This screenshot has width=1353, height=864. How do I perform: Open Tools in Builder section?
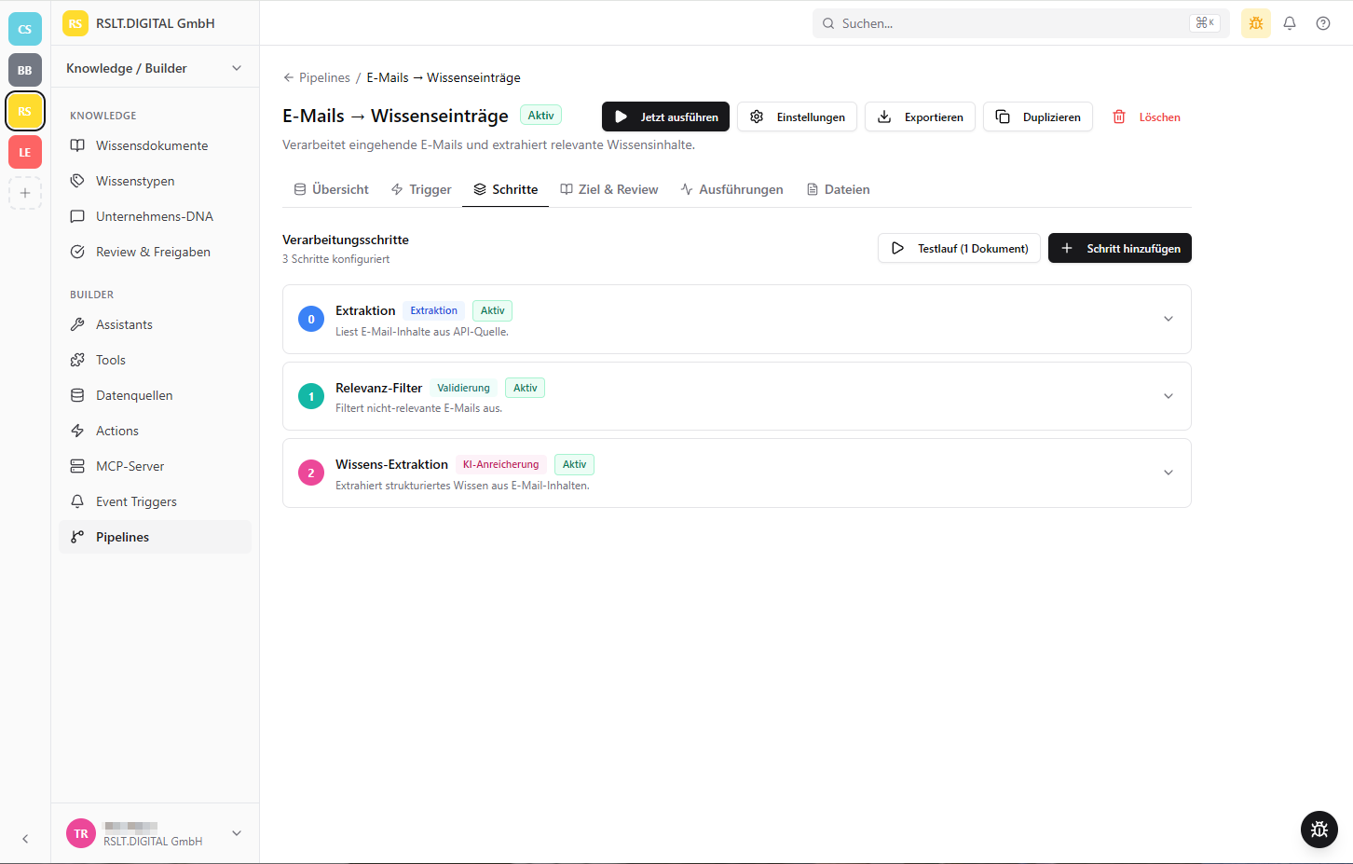point(155,360)
